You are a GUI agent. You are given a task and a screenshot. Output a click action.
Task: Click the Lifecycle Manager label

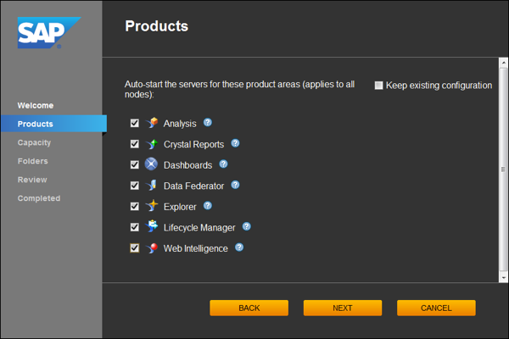[199, 228]
